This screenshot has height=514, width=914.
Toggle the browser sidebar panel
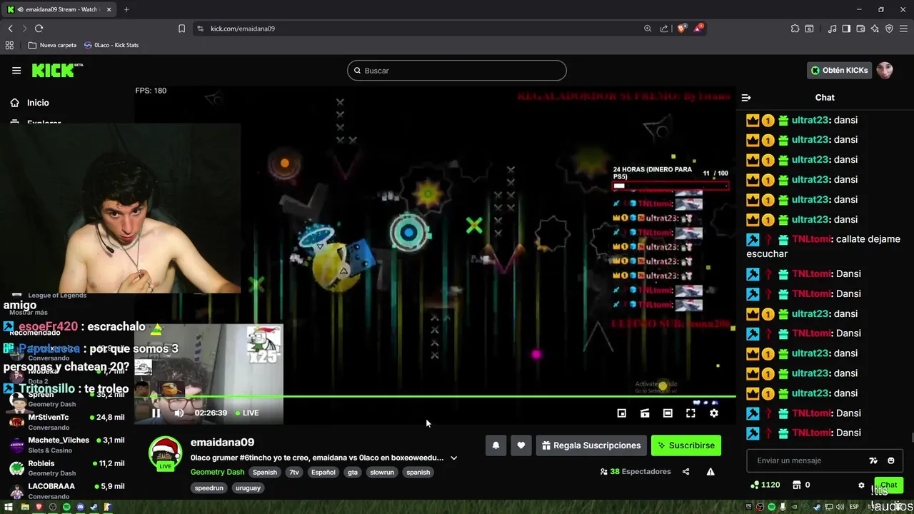tap(846, 29)
